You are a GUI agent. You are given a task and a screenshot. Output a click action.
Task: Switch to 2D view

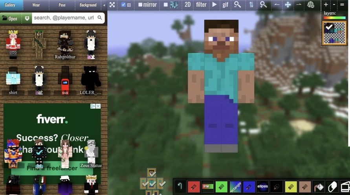(187, 5)
